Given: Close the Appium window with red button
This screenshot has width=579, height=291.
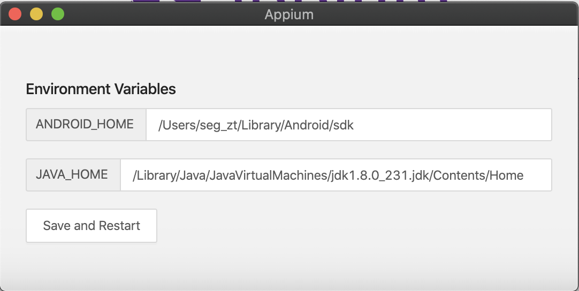Looking at the screenshot, I should click(15, 14).
